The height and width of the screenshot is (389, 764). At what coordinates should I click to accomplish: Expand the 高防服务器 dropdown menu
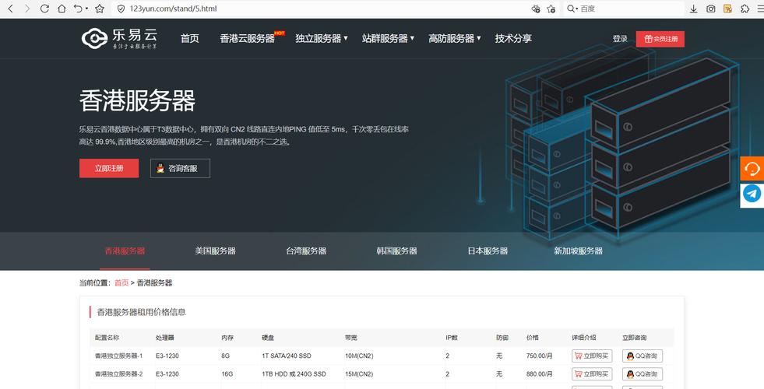pos(455,38)
